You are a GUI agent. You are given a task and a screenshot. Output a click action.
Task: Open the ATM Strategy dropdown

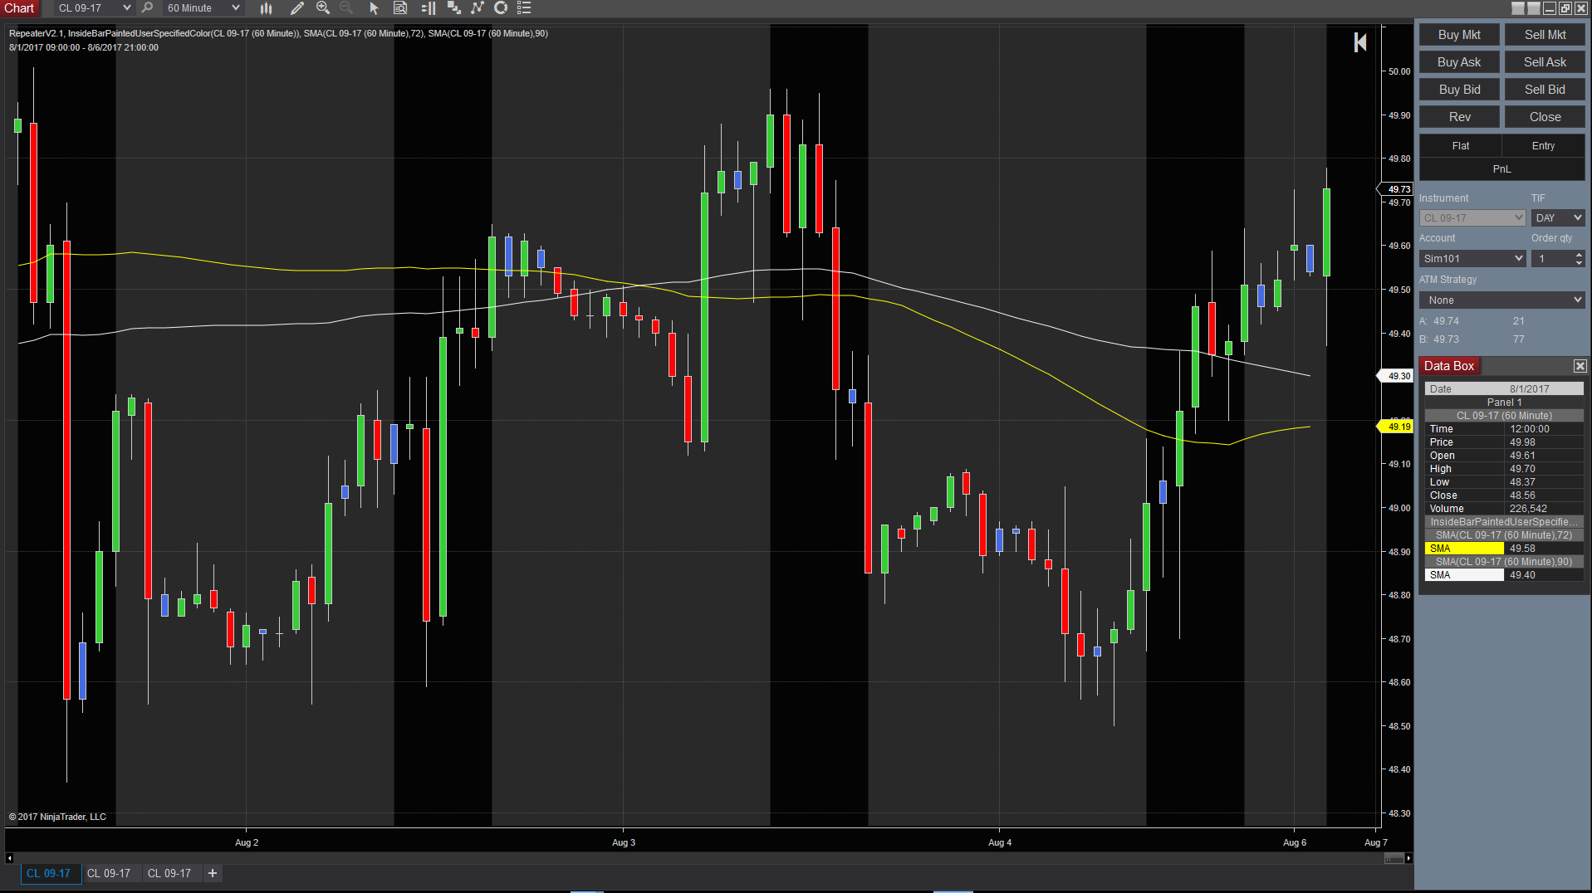[1502, 300]
